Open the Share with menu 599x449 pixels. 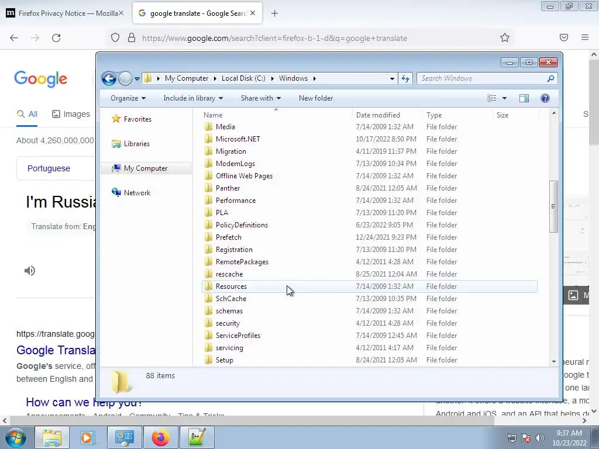[261, 98]
